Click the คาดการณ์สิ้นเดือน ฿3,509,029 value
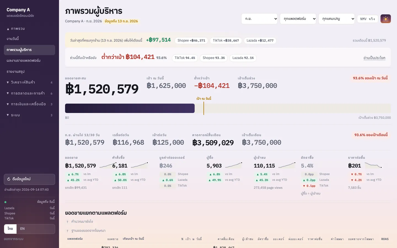 [213, 143]
